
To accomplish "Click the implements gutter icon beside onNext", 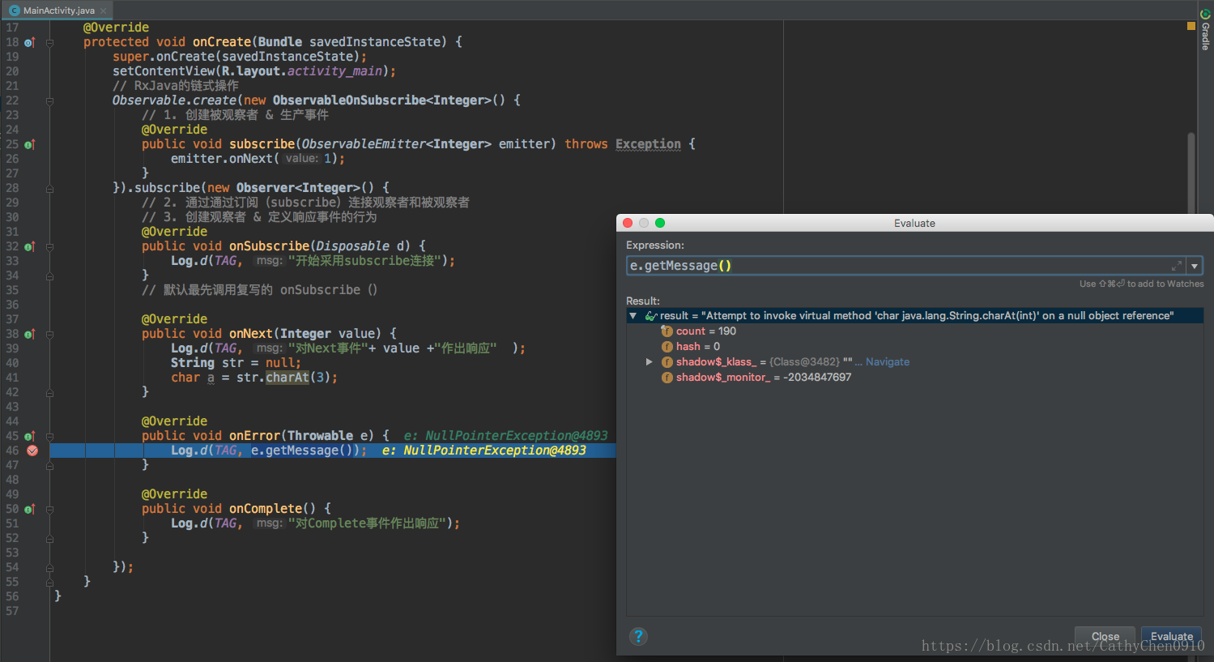I will 30,334.
